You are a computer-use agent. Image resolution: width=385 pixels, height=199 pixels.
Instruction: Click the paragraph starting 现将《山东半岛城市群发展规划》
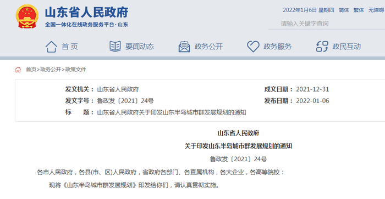134,185
